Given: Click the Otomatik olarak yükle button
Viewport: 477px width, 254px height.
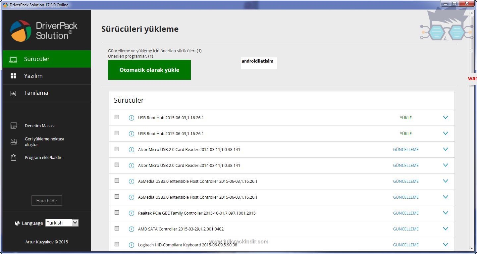Looking at the screenshot, I should (149, 70).
